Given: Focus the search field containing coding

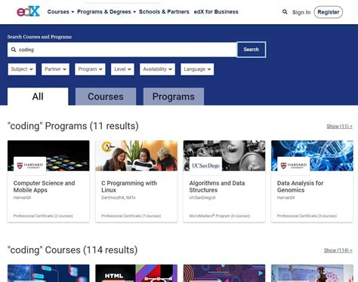Looking at the screenshot, I should pyautogui.click(x=122, y=50).
